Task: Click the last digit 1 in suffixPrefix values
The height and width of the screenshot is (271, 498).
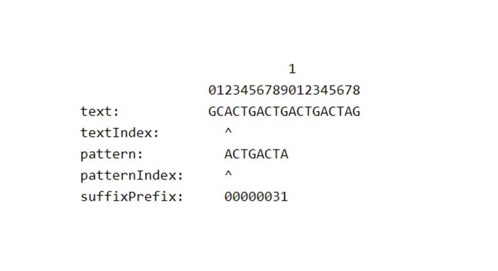Action: point(284,197)
